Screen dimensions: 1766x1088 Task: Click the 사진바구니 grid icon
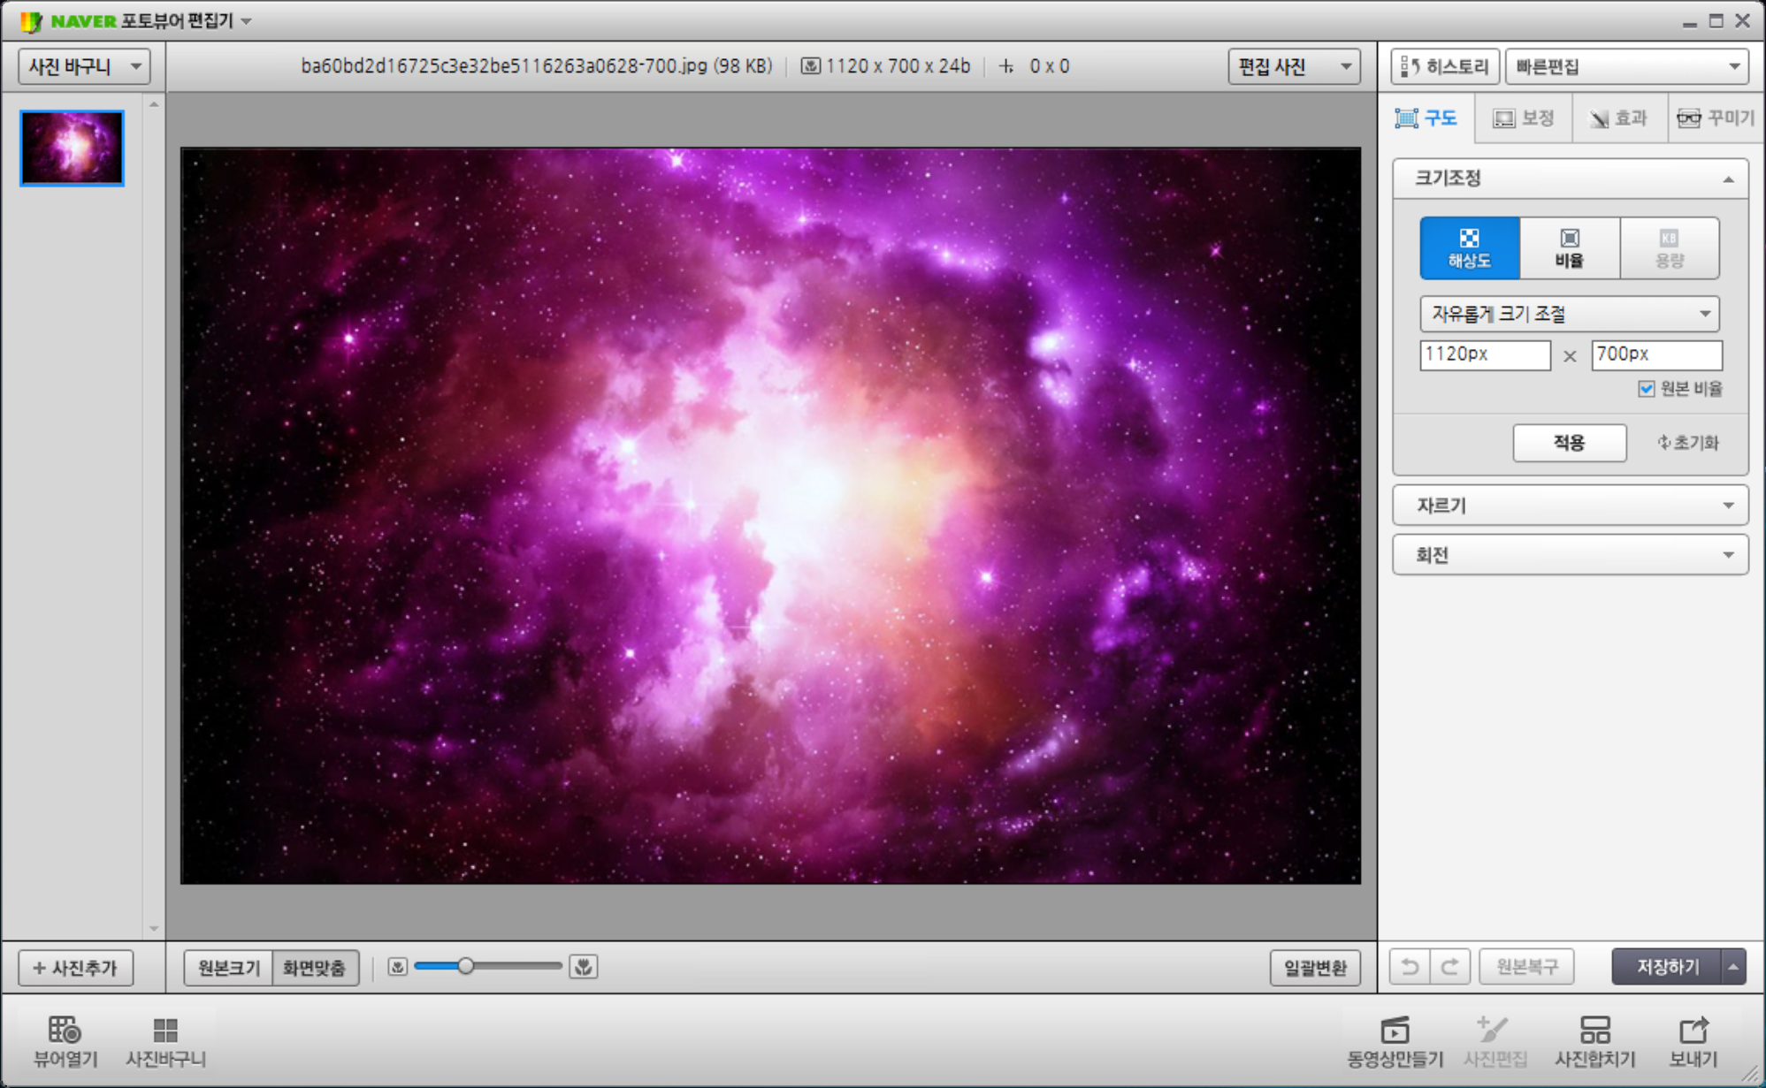(165, 1031)
